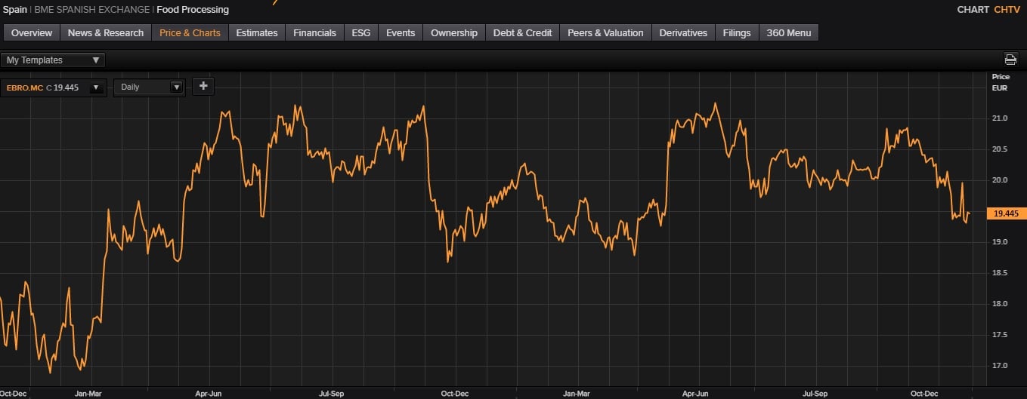Click the first Apr-Jun time axis label
Screen dimensions: 1027x399
coord(209,393)
